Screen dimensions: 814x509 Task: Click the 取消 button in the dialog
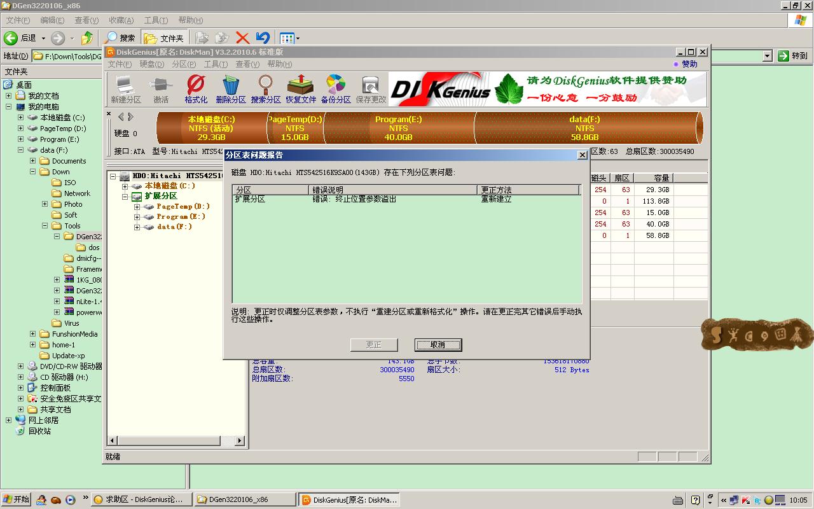click(x=438, y=345)
